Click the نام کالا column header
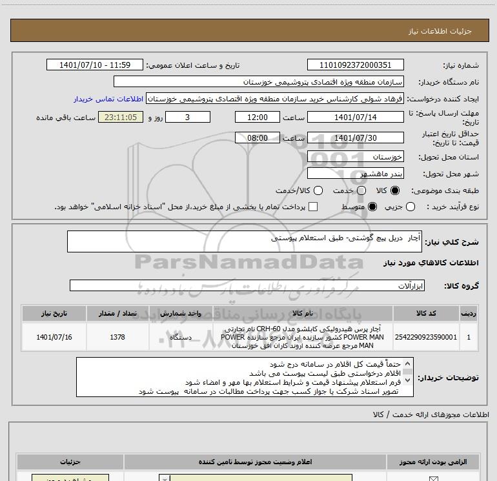The width and height of the screenshot is (497, 481). click(x=303, y=314)
